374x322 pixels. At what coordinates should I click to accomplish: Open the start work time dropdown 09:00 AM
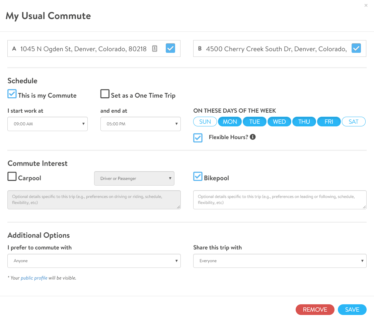tap(48, 124)
